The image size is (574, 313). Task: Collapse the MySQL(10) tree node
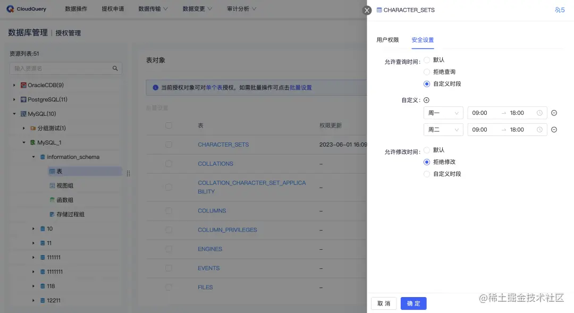tap(14, 114)
